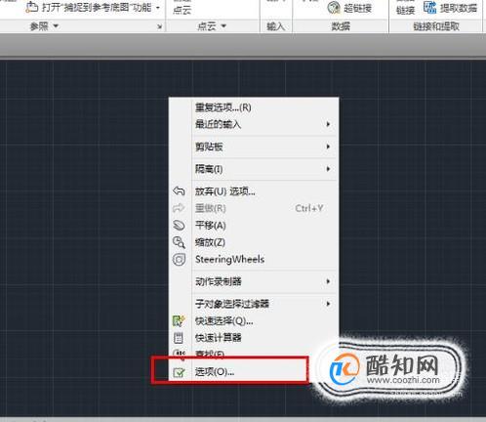This screenshot has width=486, height=422.
Task: Click the SteeringWheels icon in the menu
Action: coord(179,260)
